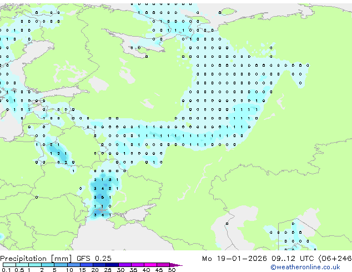Select the 0.1–0.5 mm legend swatch

(9, 265)
